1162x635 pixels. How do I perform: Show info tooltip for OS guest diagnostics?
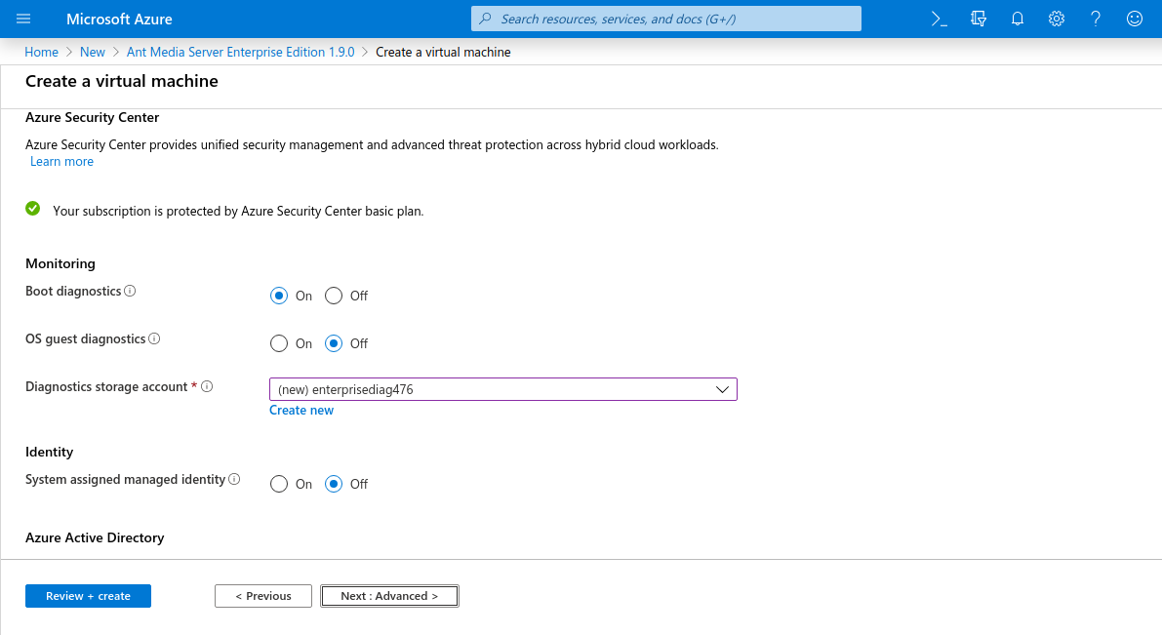pos(154,338)
